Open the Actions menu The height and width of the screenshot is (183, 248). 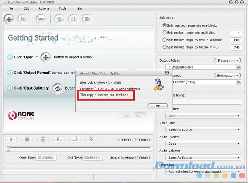44,8
